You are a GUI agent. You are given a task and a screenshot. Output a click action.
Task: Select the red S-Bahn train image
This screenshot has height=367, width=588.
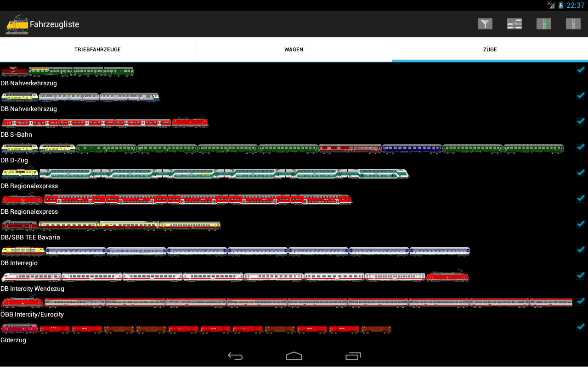point(105,122)
